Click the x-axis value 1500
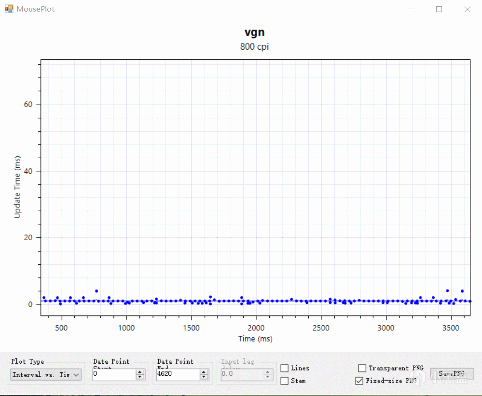Viewport: 482px width, 396px height. (191, 328)
